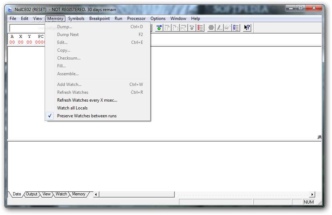Close the open Memory menu

coord(55,19)
